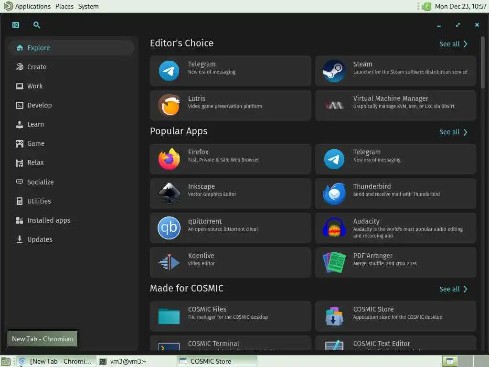The width and height of the screenshot is (489, 367).
Task: Click 'File manager for the COSMIC desktop' text
Action: pos(228,317)
